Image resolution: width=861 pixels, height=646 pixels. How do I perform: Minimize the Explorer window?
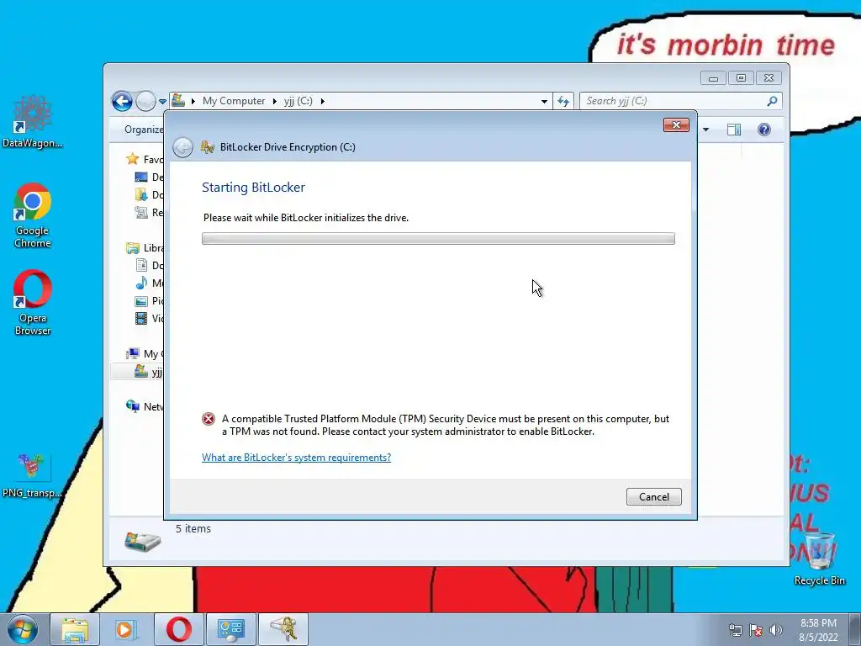713,78
